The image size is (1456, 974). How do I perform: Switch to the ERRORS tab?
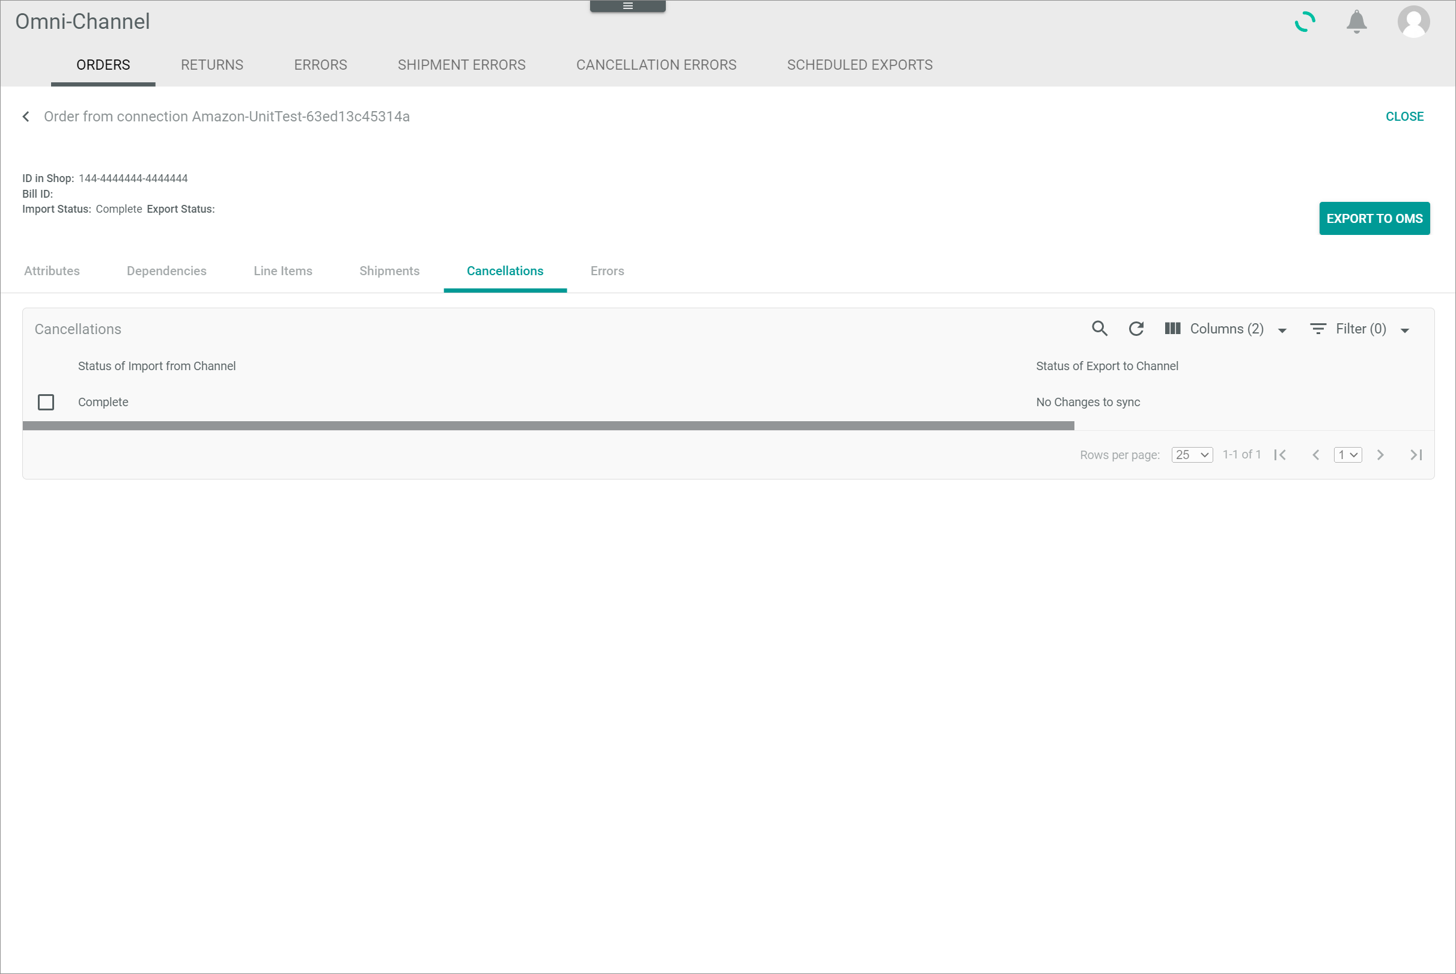click(320, 65)
